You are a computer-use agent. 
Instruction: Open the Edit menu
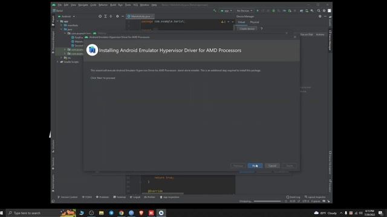[66, 5]
